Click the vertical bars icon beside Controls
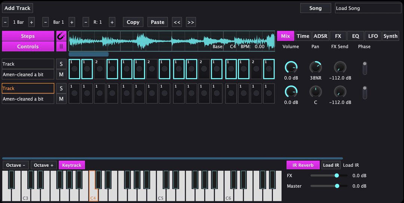The width and height of the screenshot is (404, 203). [61, 47]
